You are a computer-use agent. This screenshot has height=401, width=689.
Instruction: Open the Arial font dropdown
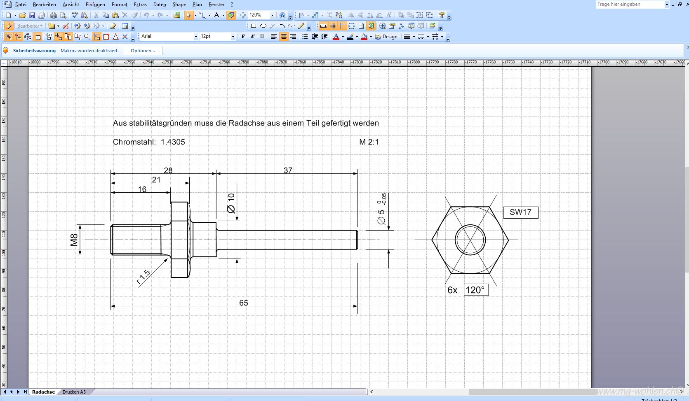pyautogui.click(x=196, y=37)
